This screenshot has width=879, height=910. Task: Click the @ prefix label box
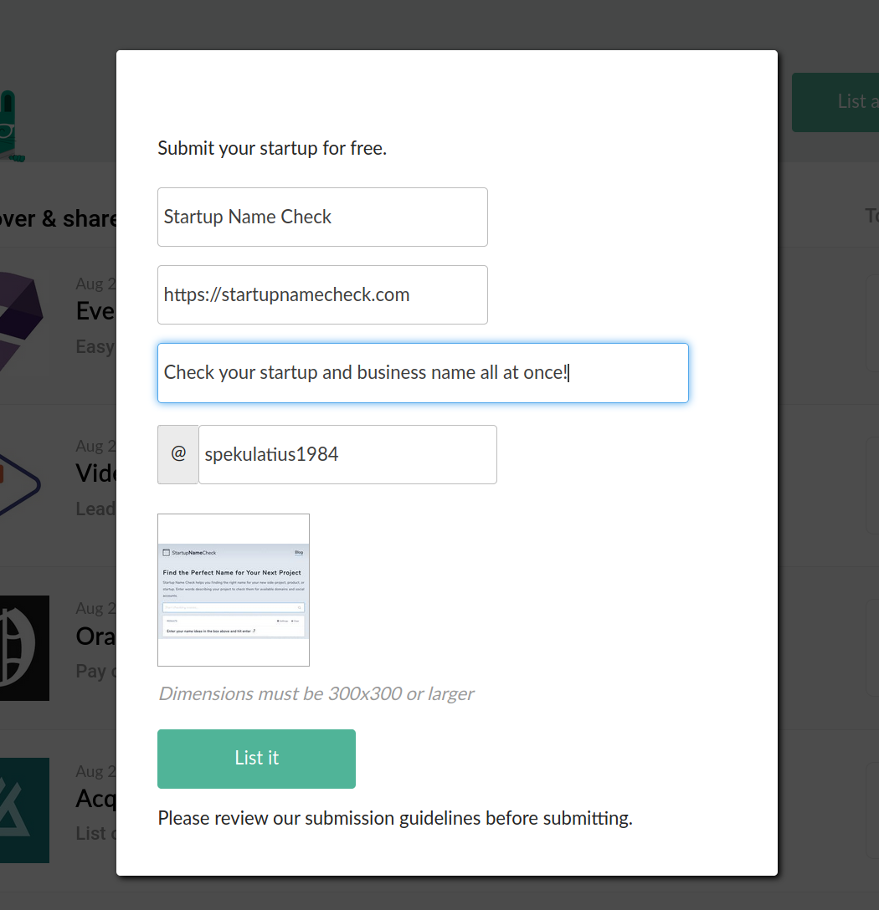pyautogui.click(x=177, y=454)
